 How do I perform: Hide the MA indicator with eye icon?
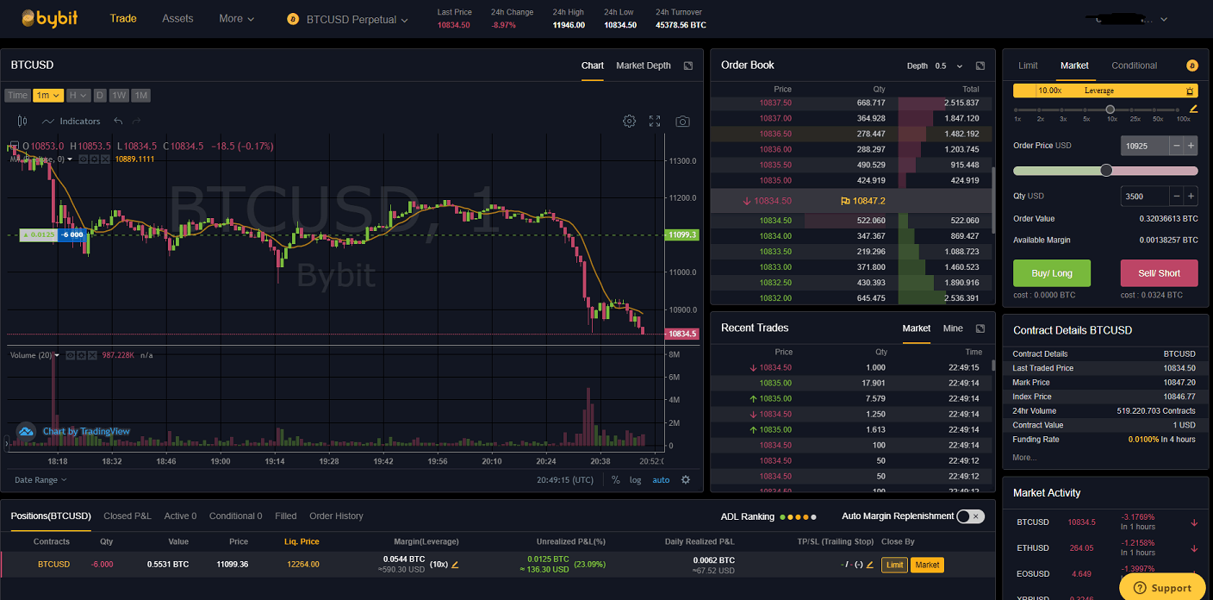point(84,159)
